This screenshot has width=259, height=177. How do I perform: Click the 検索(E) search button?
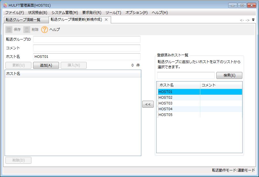229,75
